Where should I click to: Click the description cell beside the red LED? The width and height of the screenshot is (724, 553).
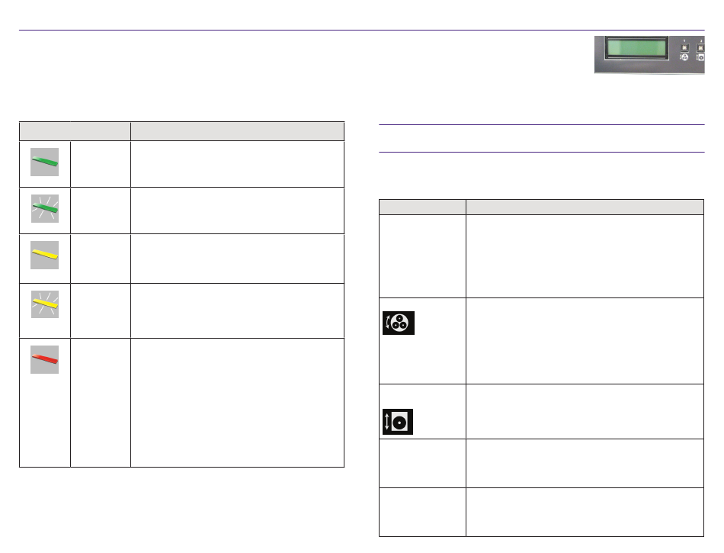click(x=237, y=403)
